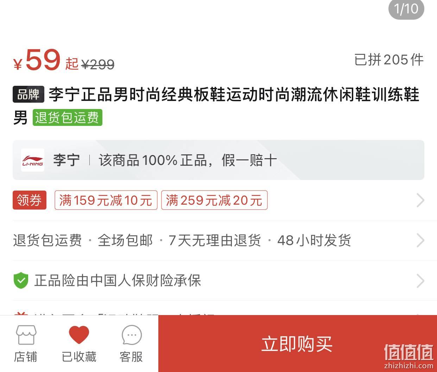Expand the return and shipping policy chevron

420,240
